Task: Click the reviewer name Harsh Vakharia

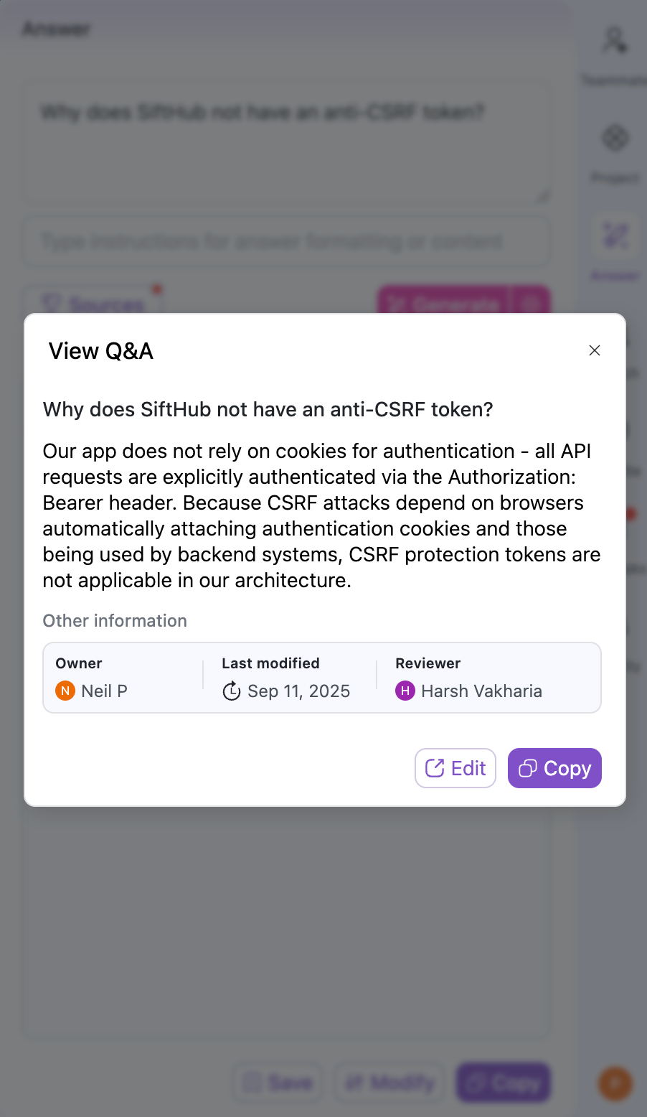Action: pyautogui.click(x=481, y=691)
